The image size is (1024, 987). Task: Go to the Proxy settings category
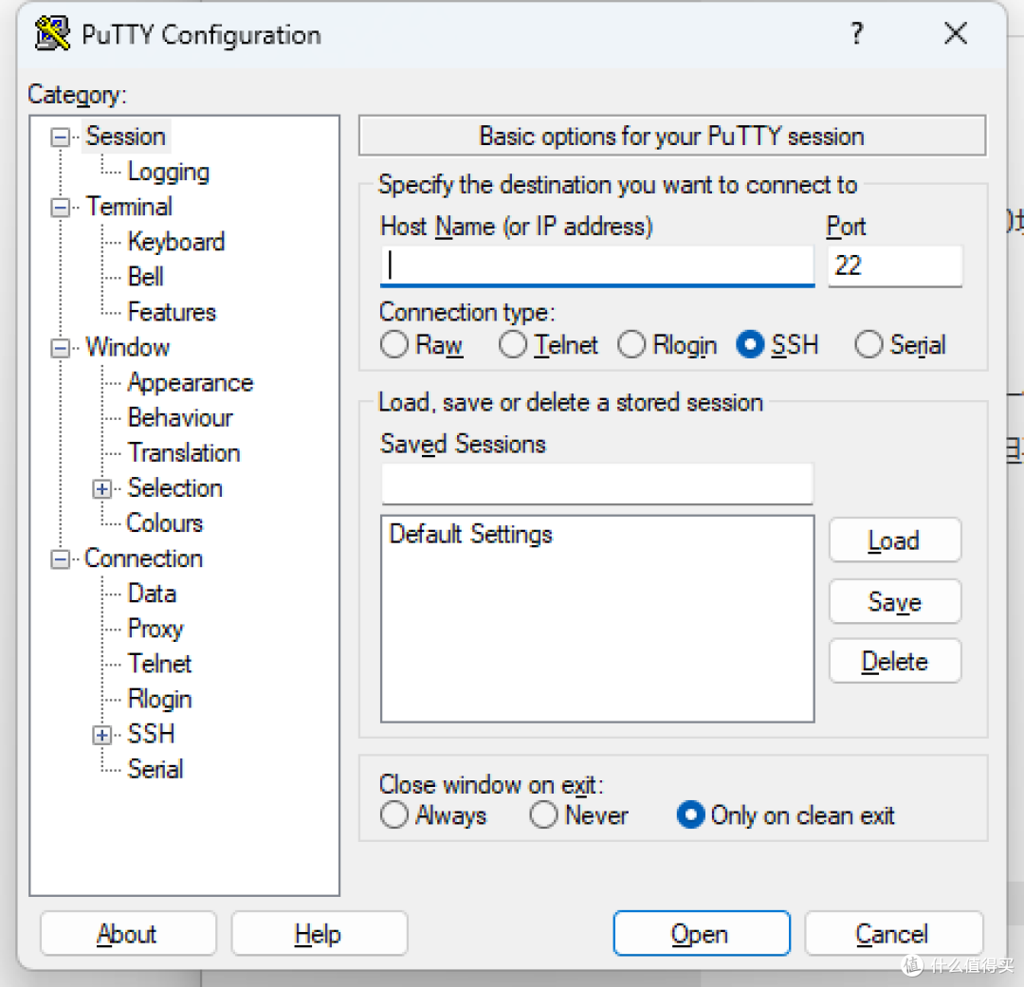(x=155, y=629)
